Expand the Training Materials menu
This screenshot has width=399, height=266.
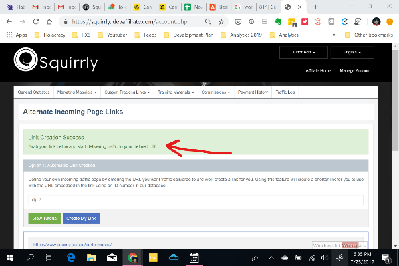click(176, 92)
